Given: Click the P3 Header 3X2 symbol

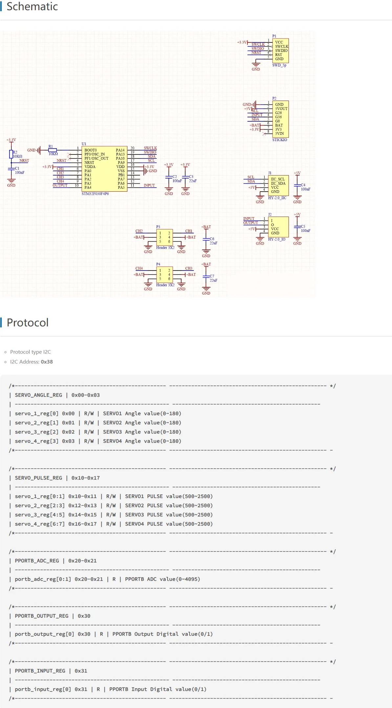Looking at the screenshot, I should click(x=165, y=237).
